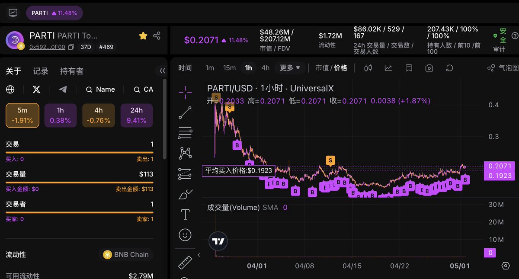This screenshot has width=519, height=279.
Task: Search the token by CA
Action: [143, 89]
